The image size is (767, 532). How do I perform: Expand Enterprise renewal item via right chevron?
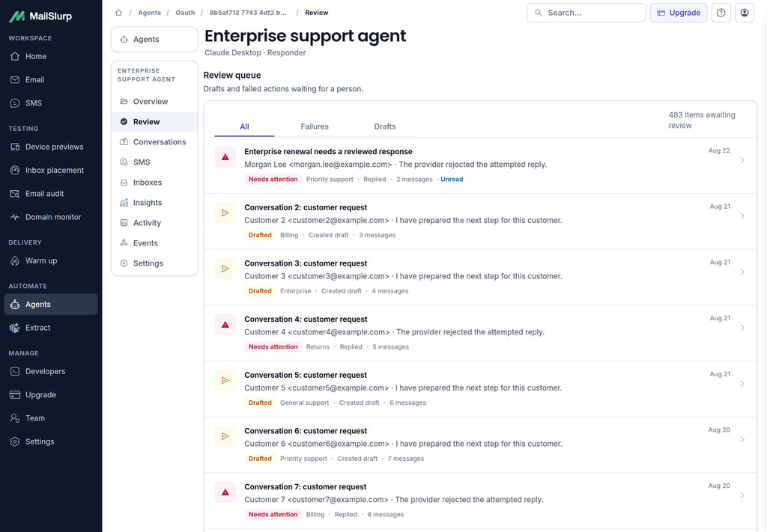742,160
